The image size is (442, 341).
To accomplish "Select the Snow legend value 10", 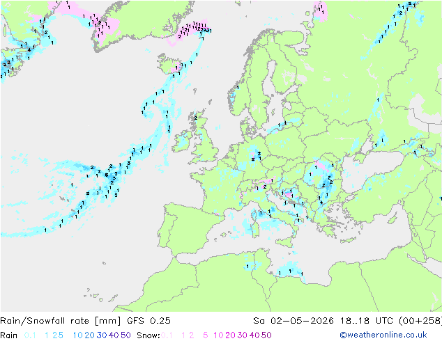I will pos(218,335).
